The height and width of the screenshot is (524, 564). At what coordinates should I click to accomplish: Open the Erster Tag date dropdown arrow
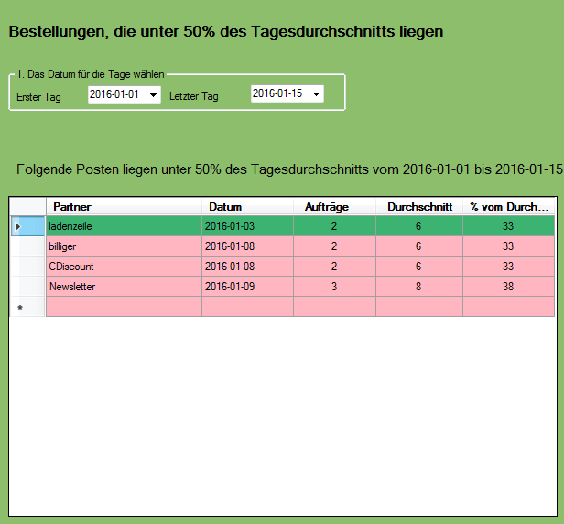153,95
